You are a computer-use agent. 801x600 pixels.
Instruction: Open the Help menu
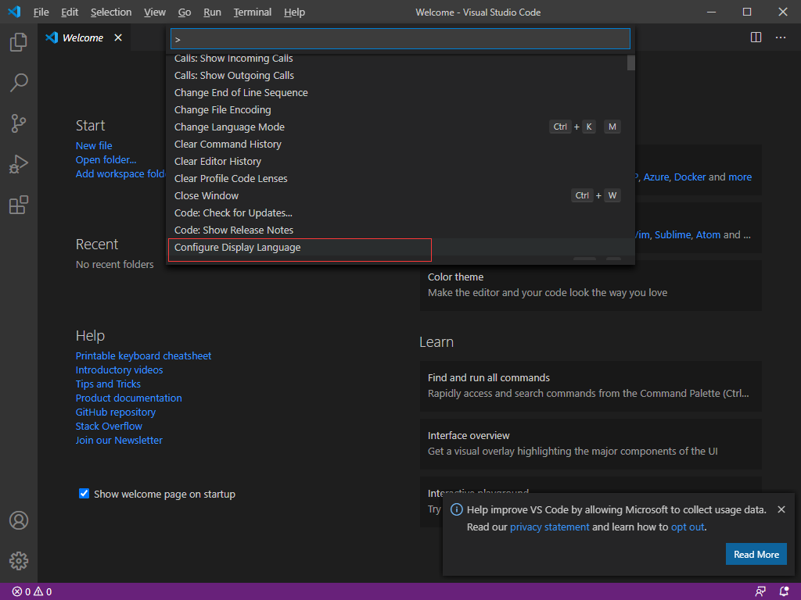pos(294,12)
